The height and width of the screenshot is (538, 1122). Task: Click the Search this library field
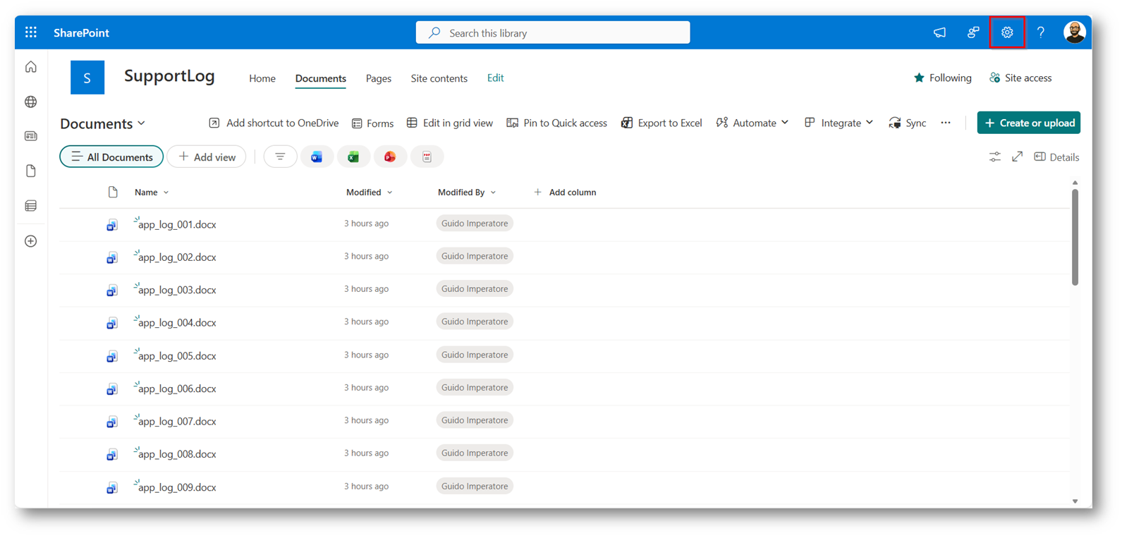[553, 33]
